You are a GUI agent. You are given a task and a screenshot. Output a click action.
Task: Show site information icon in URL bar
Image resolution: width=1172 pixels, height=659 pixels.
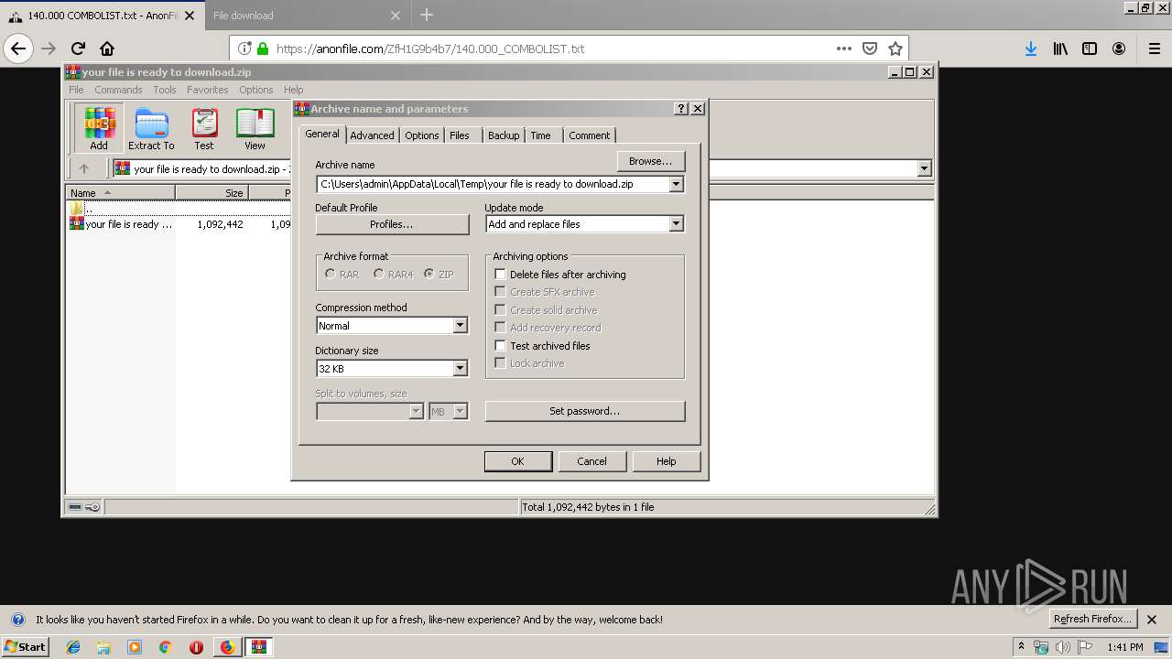(x=244, y=49)
